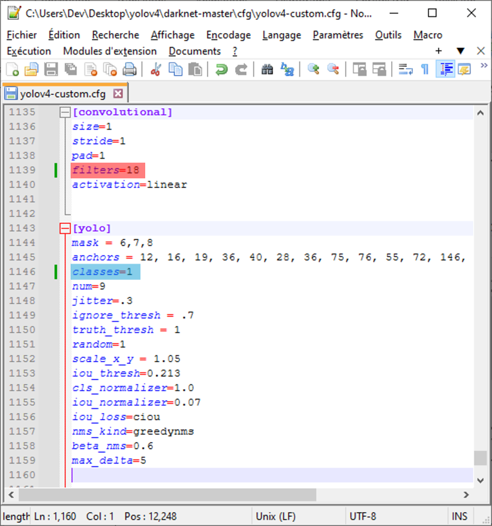Click the horizontal scrollbar thumb
492x526 pixels.
tap(167, 495)
